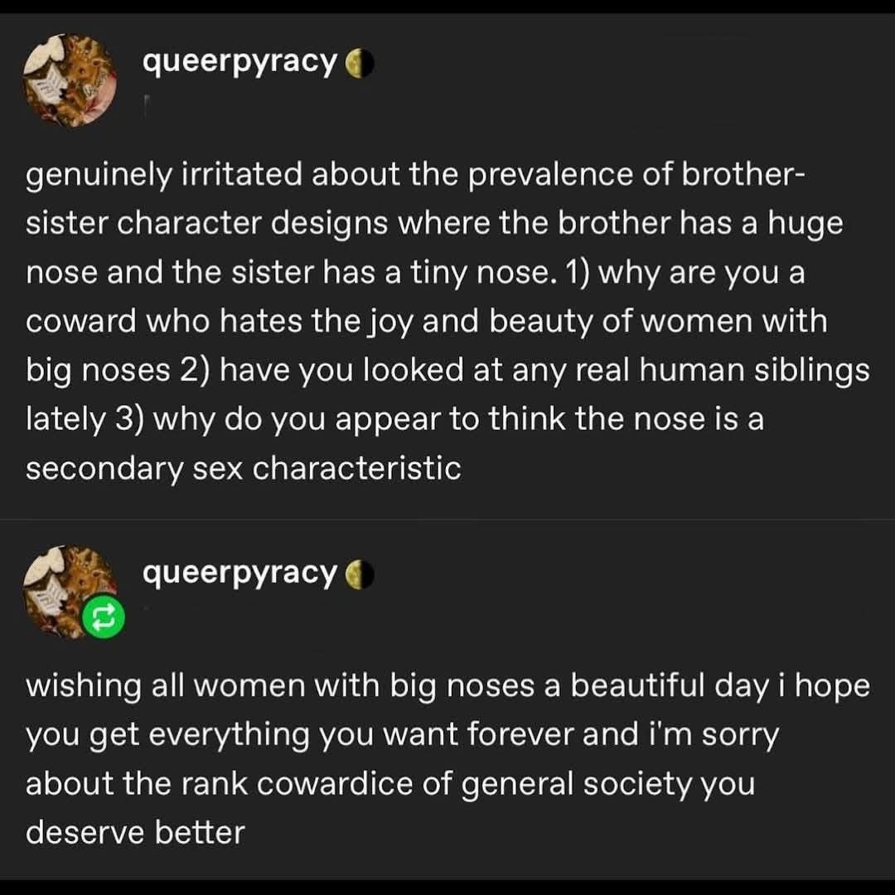Click the line starting 'you get everything you want'
The width and height of the screenshot is (895, 895).
[403, 735]
